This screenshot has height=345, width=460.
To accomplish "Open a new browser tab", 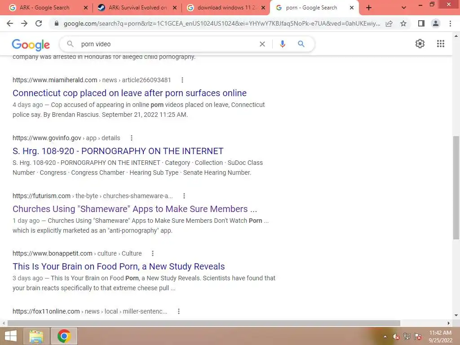I will pyautogui.click(x=369, y=8).
